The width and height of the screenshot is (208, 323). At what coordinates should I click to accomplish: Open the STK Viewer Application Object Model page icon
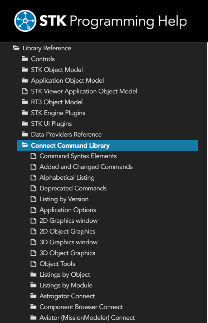pyautogui.click(x=25, y=91)
